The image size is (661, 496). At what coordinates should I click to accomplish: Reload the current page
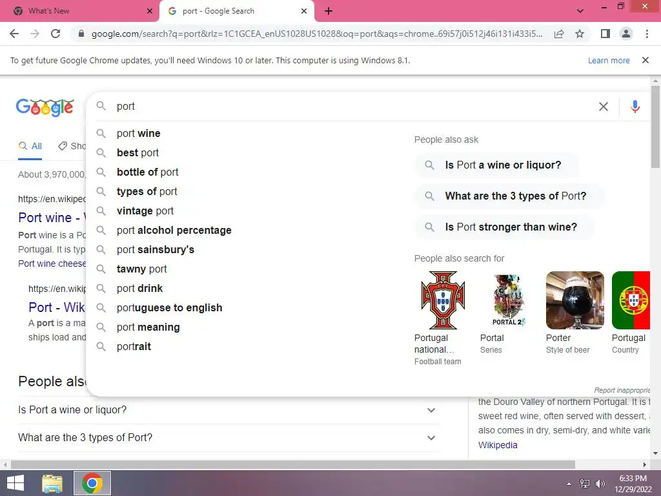coord(56,34)
